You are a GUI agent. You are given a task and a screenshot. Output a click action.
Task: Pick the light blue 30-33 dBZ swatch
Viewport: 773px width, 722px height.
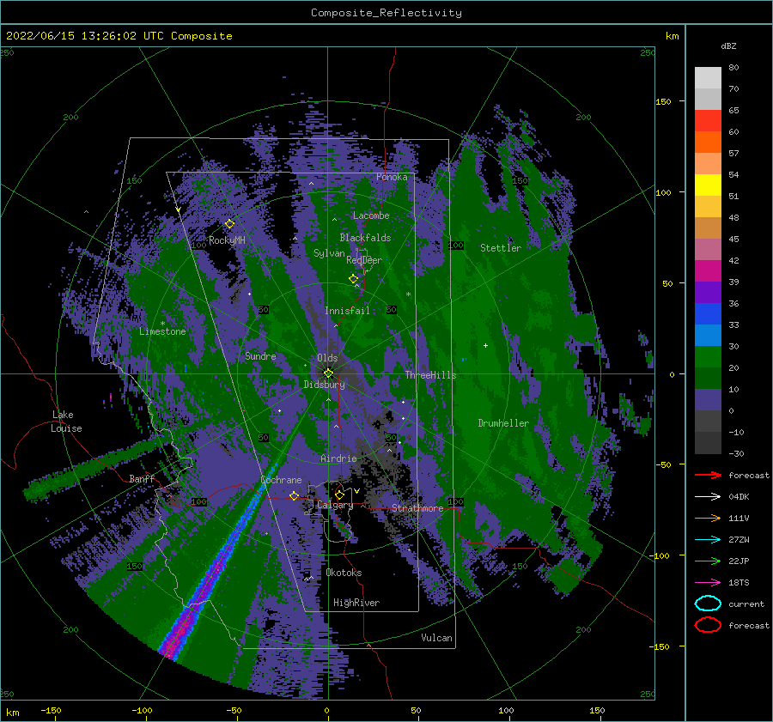click(708, 335)
